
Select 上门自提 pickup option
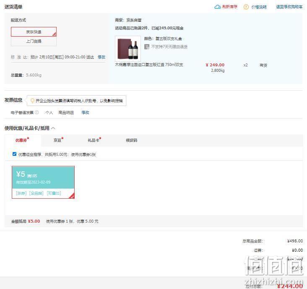tap(34, 41)
